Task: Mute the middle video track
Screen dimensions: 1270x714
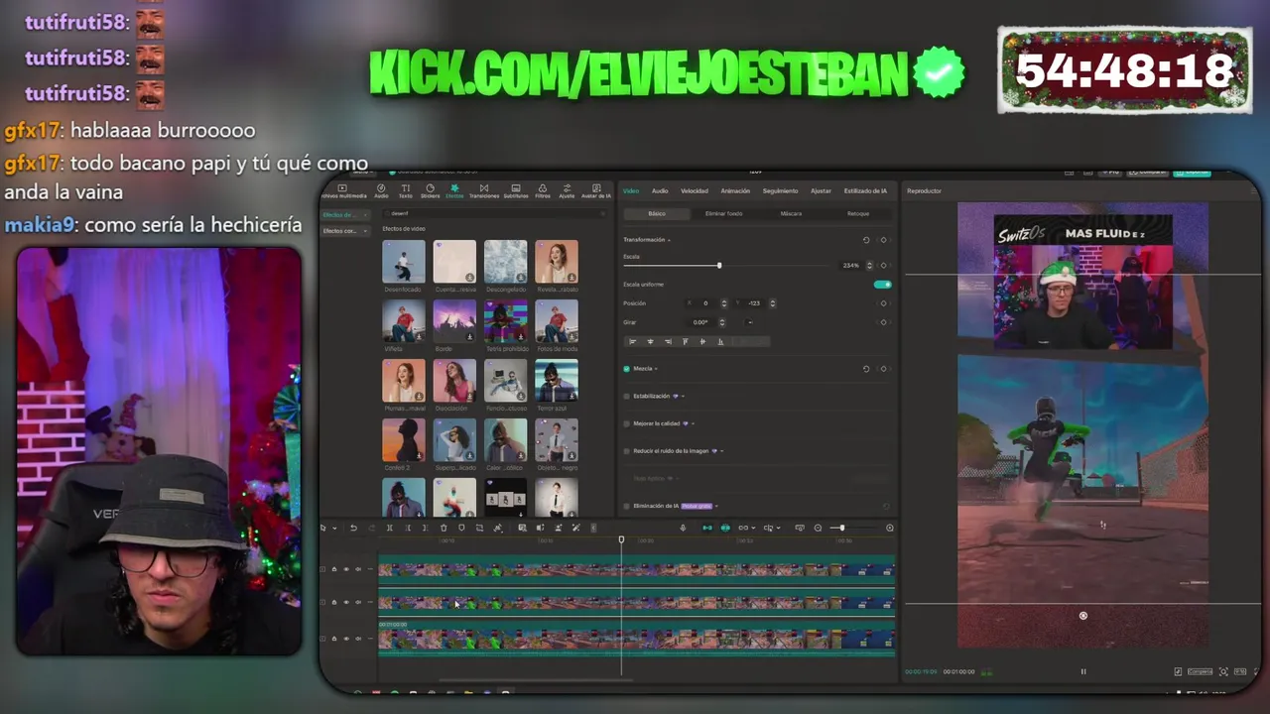Action: point(358,602)
